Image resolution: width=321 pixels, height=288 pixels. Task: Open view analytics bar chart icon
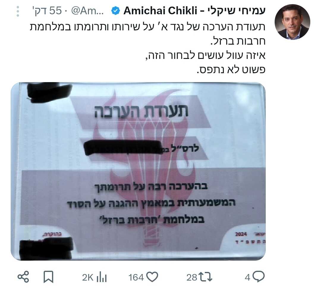(102, 277)
